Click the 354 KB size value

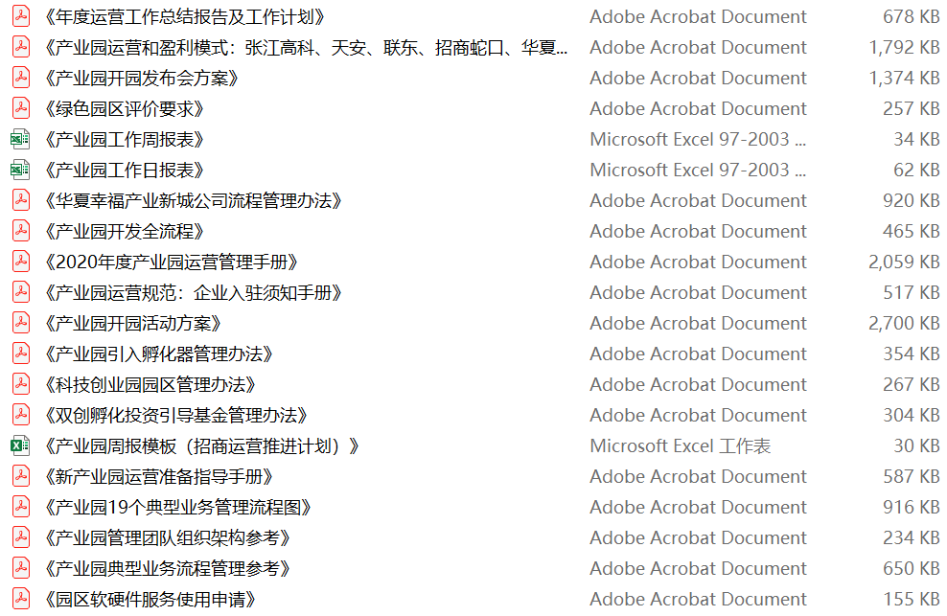[x=911, y=354]
